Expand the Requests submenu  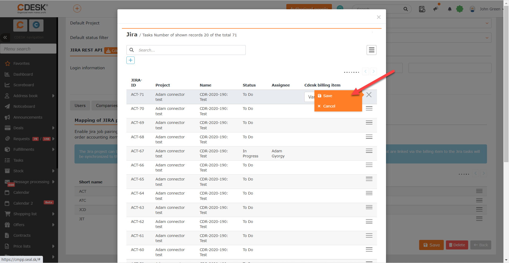pos(53,139)
